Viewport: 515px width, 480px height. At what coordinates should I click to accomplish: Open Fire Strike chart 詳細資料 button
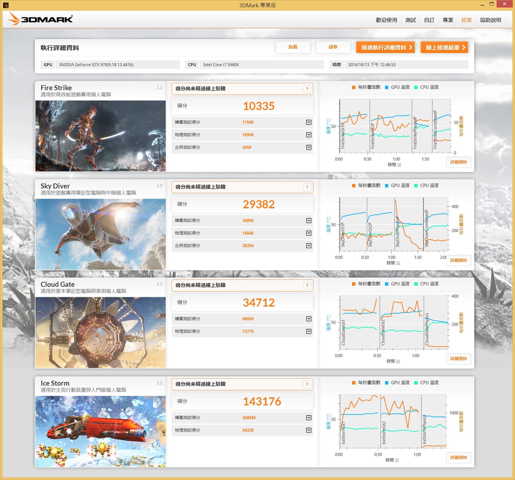click(x=459, y=162)
